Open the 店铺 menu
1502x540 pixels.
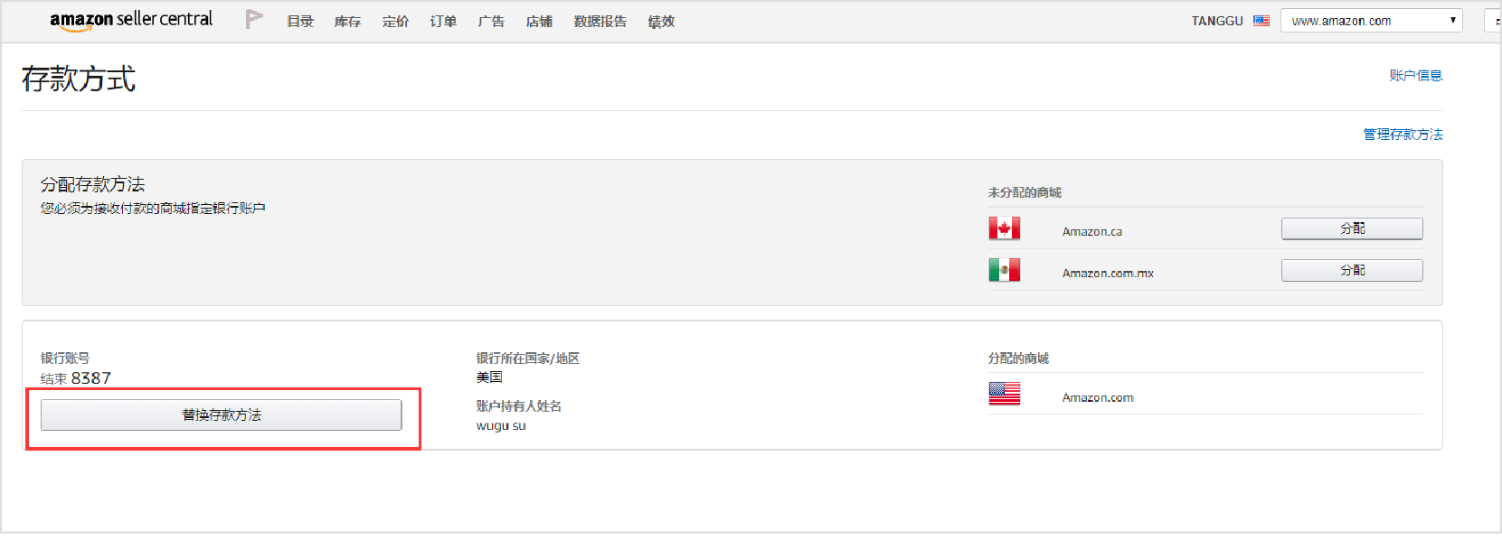coord(539,22)
